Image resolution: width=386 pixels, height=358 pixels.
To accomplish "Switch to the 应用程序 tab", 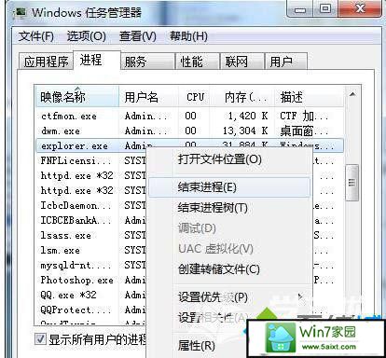I will 46,62.
